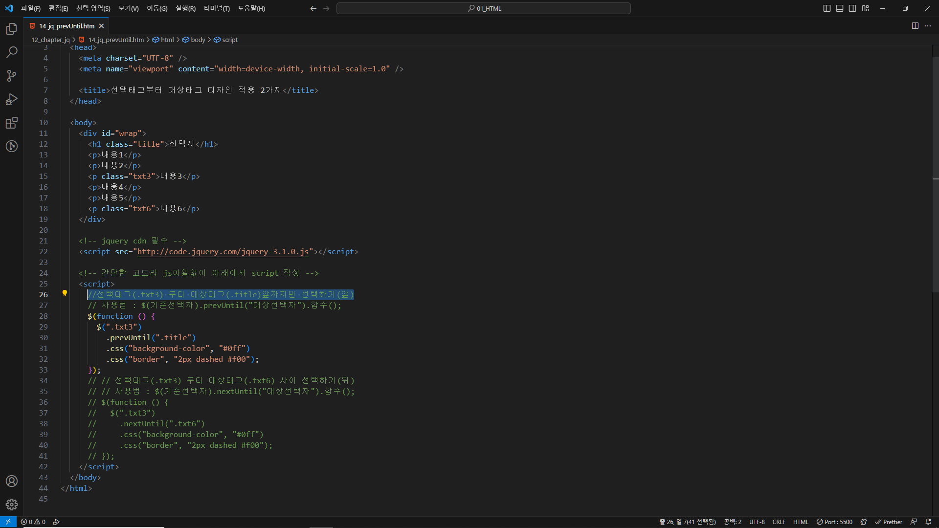Split the editor to the right

915,26
